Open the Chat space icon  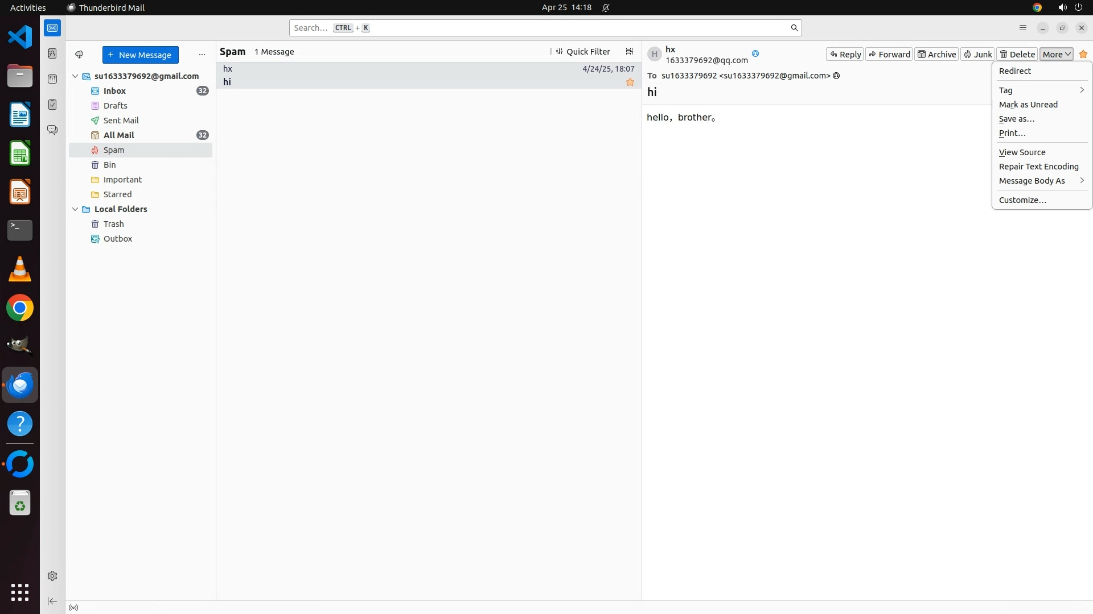[52, 130]
